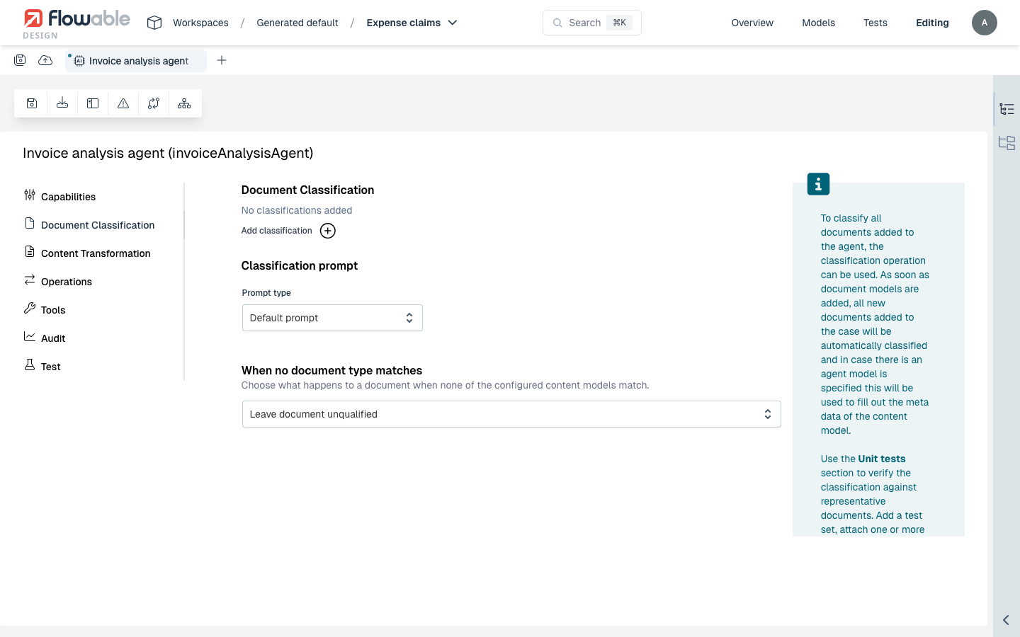Viewport: 1020px width, 637px height.
Task: Click the Tools wrench icon
Action: pos(30,308)
